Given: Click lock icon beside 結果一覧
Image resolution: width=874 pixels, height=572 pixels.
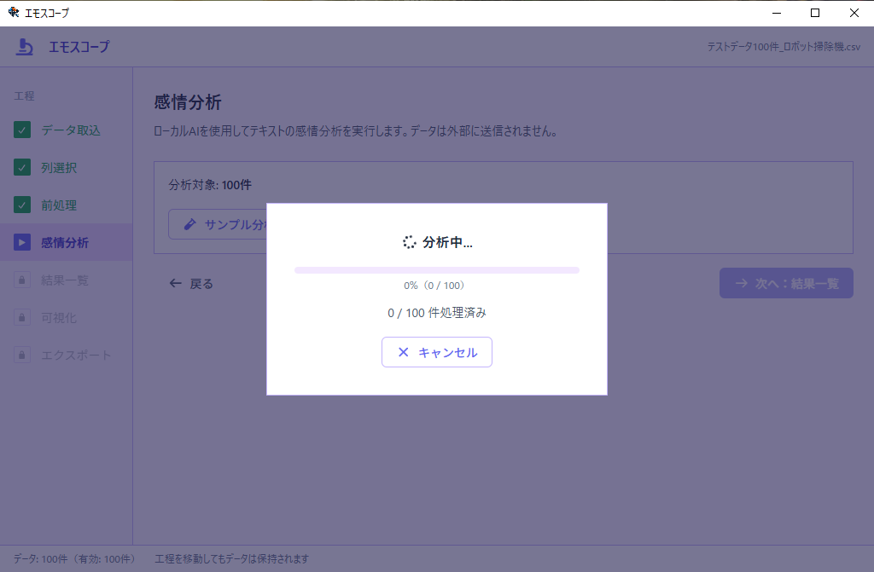Looking at the screenshot, I should point(22,280).
